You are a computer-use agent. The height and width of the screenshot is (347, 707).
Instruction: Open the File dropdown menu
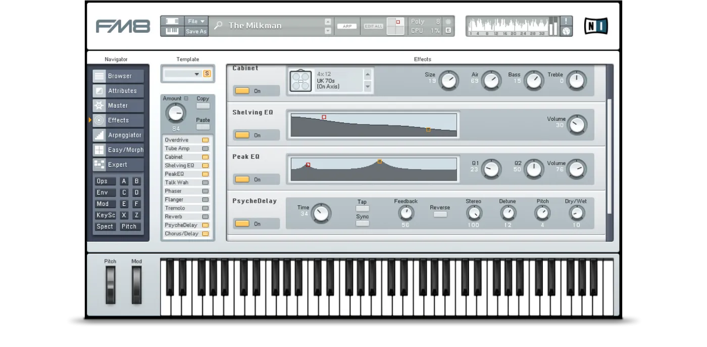[196, 21]
